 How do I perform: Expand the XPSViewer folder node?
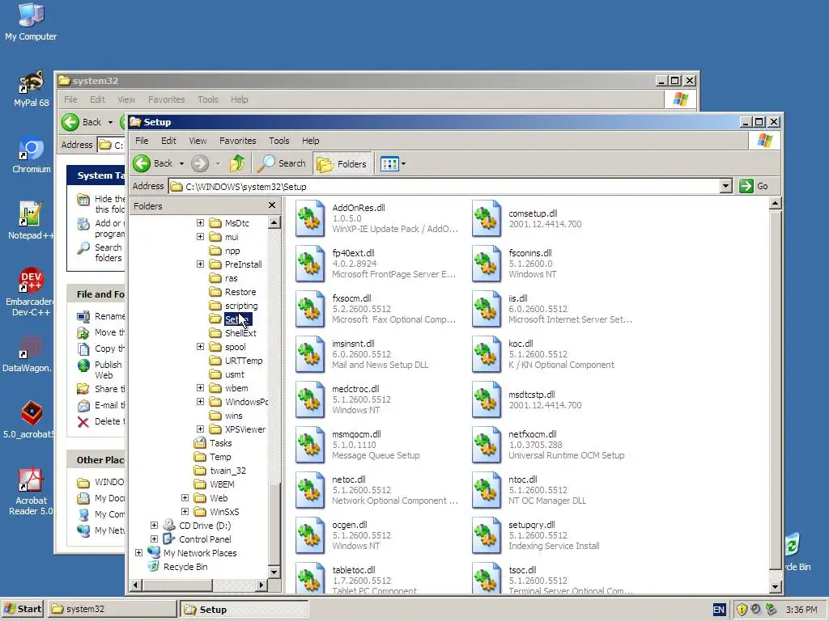coord(201,429)
